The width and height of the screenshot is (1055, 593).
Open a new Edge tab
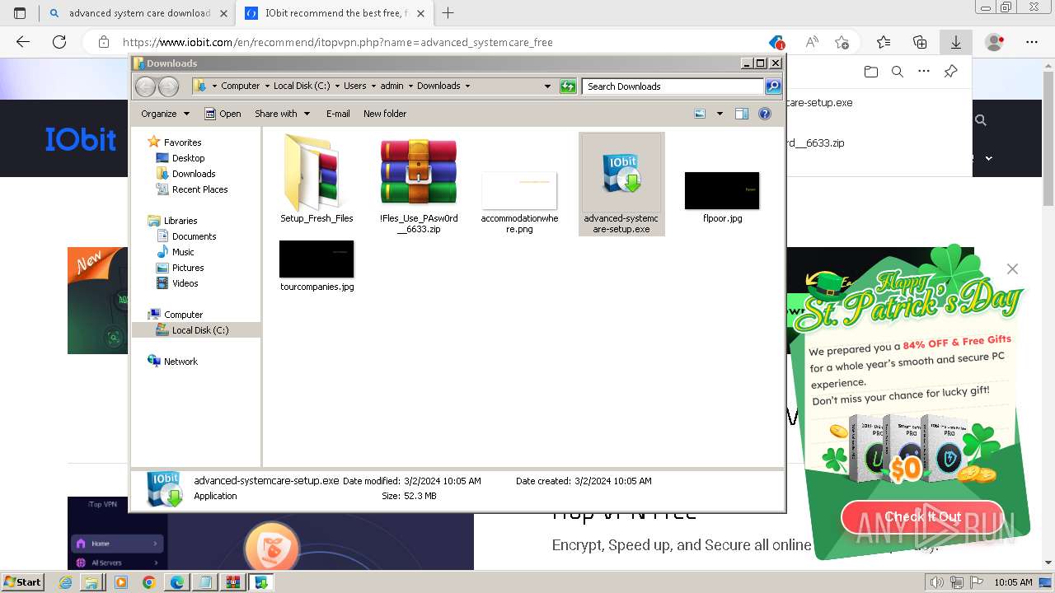(448, 13)
